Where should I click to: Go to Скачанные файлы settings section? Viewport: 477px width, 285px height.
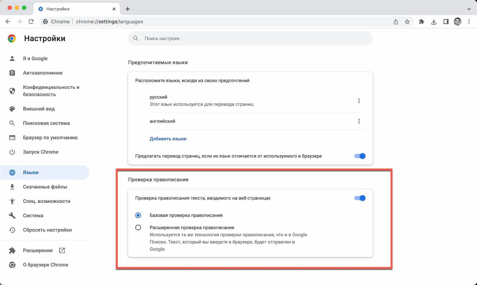pyautogui.click(x=45, y=187)
